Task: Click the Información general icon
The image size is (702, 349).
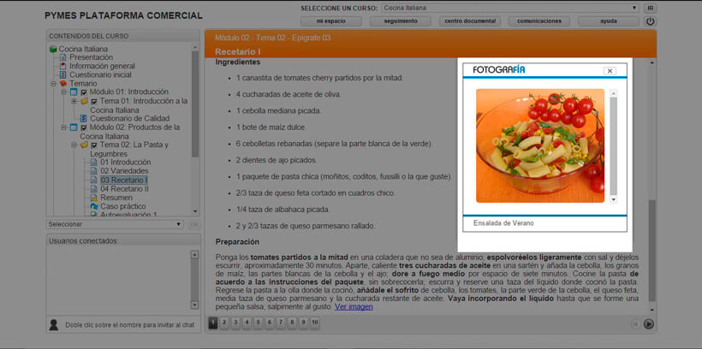Action: (63, 66)
